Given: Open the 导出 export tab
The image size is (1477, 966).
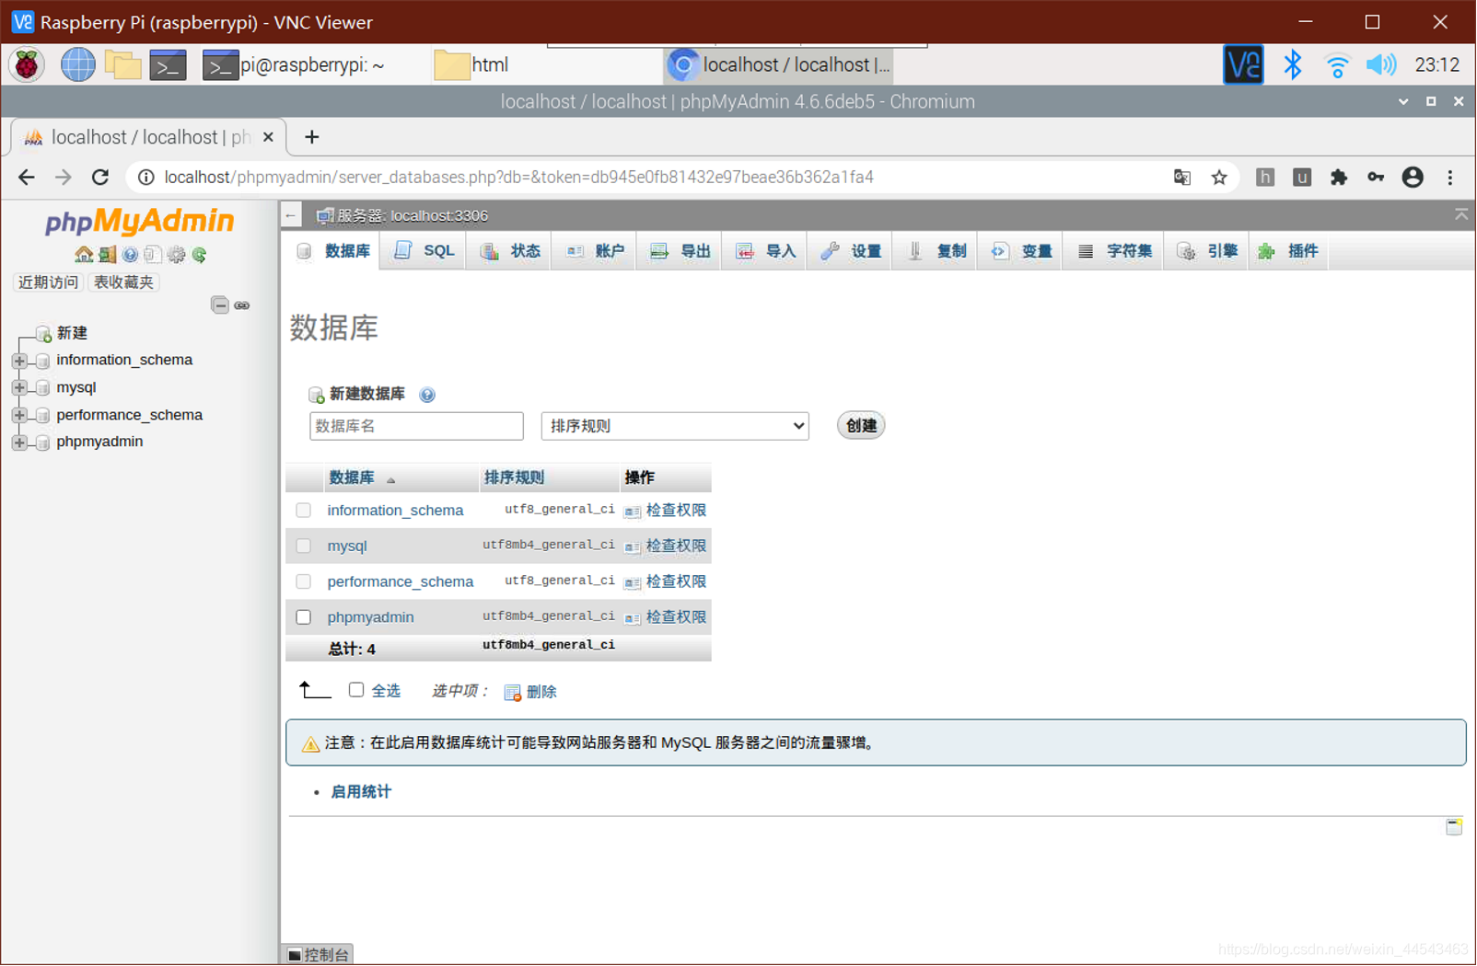Looking at the screenshot, I should click(x=680, y=251).
